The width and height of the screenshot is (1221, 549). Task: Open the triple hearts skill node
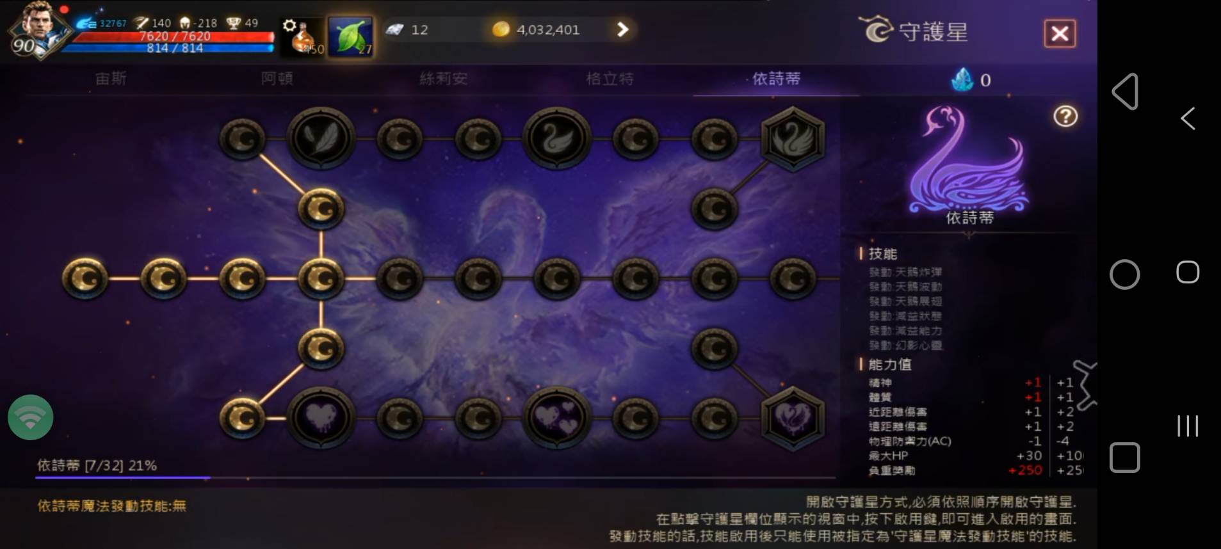(557, 417)
